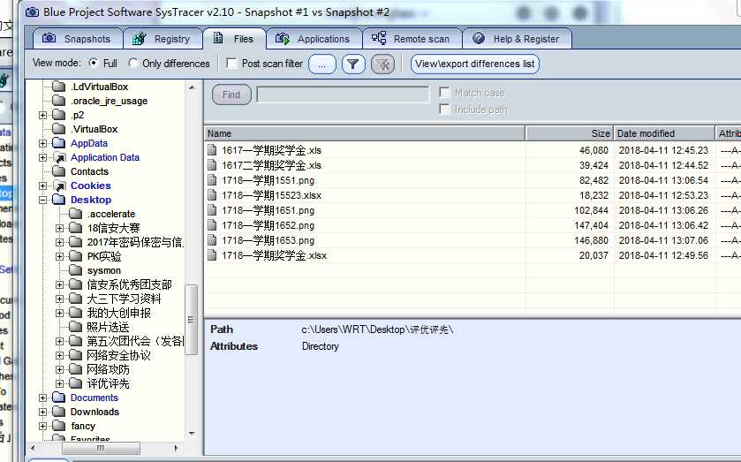This screenshot has height=462, width=741.
Task: Select the .oracle_jre_usage folder icon
Action: [59, 100]
